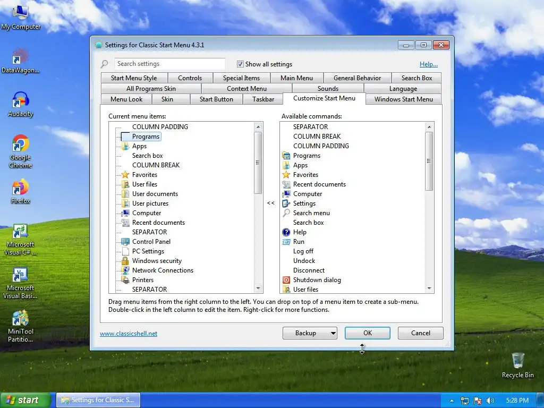The width and height of the screenshot is (544, 408).
Task: Open the Main Menu tab
Action: click(x=296, y=78)
